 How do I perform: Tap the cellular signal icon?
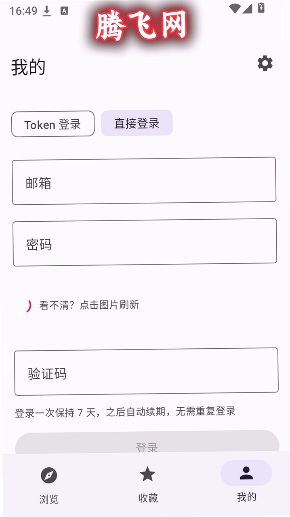[x=248, y=8]
